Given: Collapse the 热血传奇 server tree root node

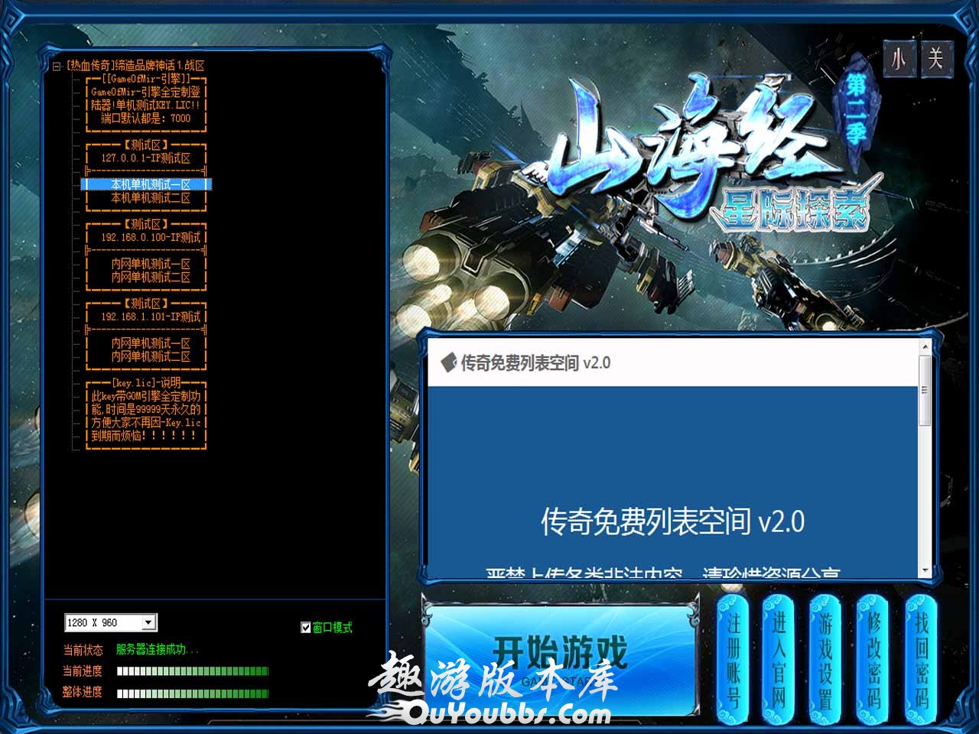Looking at the screenshot, I should click(x=57, y=67).
